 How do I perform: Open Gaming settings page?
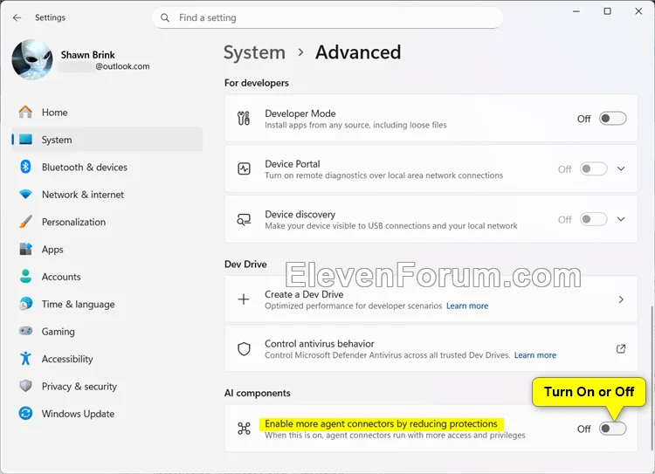point(107,331)
